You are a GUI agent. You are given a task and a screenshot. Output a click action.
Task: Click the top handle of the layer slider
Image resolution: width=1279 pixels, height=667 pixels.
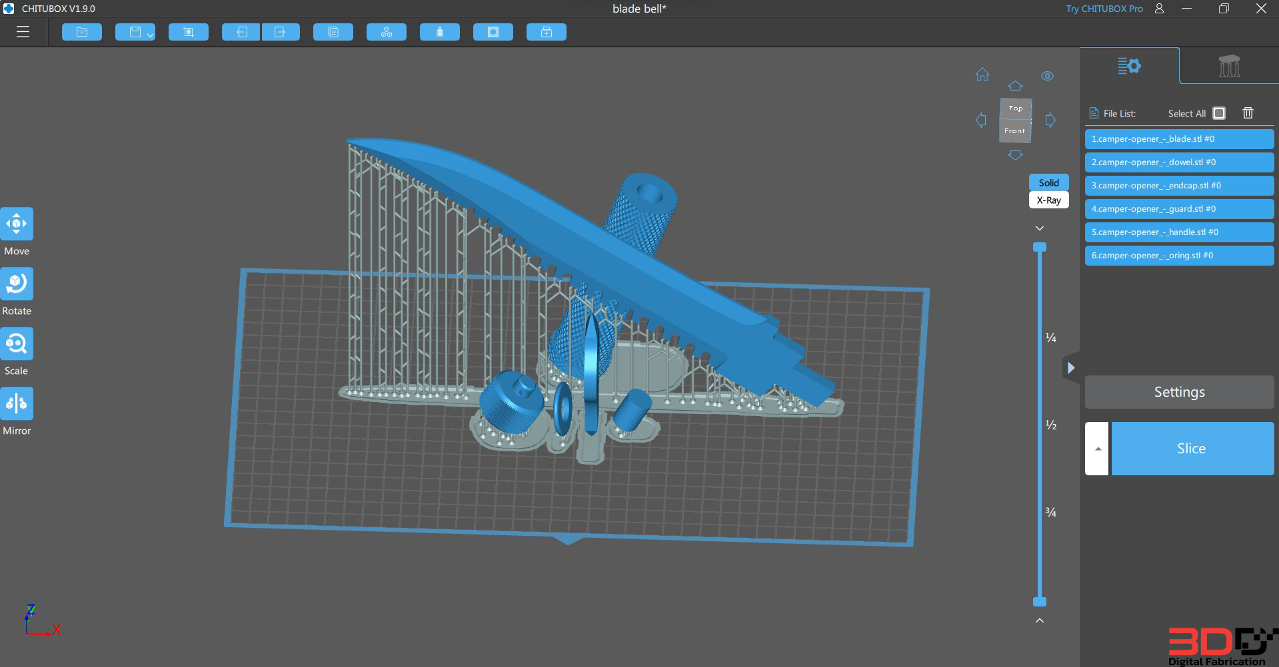(1040, 247)
